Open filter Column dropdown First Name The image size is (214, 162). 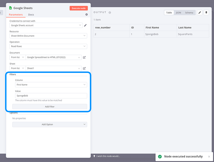tap(51, 85)
